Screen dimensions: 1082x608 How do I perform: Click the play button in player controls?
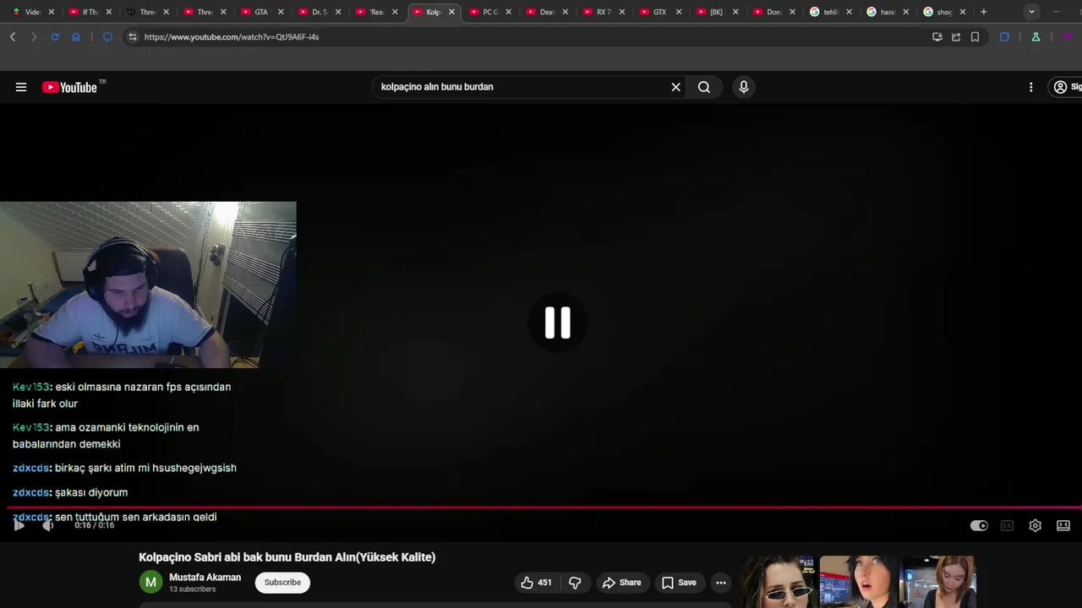click(19, 525)
